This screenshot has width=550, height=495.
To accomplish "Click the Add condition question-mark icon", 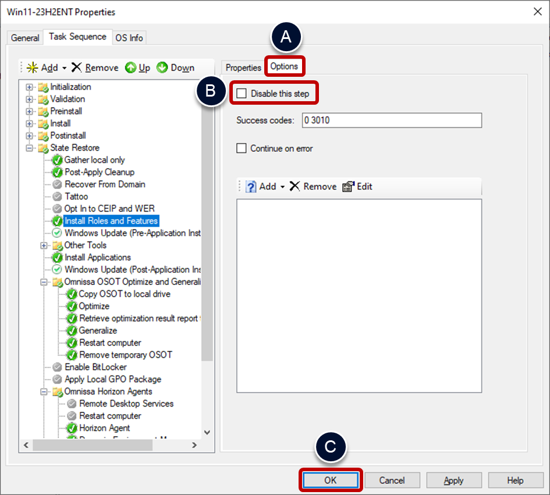I will pos(251,187).
